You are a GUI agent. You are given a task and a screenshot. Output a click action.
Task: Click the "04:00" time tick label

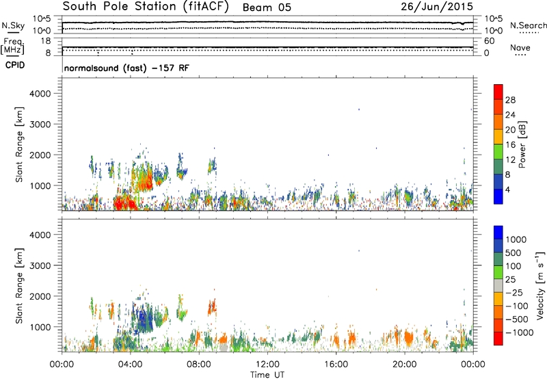click(x=130, y=365)
